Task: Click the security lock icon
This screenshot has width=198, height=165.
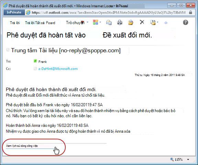Action: click(190, 12)
